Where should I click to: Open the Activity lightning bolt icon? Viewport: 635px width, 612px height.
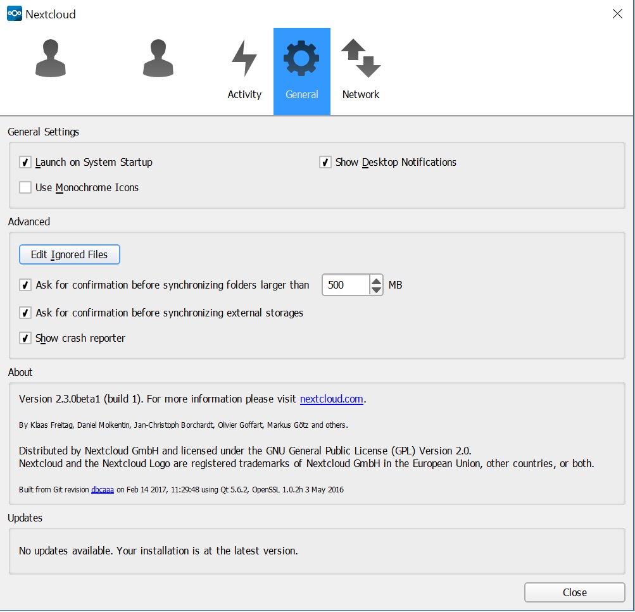pos(244,58)
